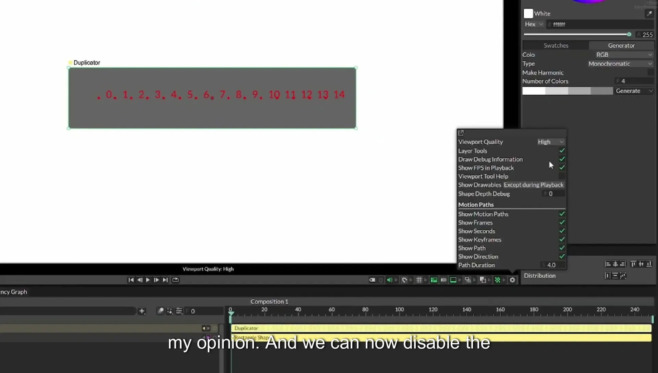Align objects to left edge
Viewport: 658px width, 373px height.
pos(608,264)
